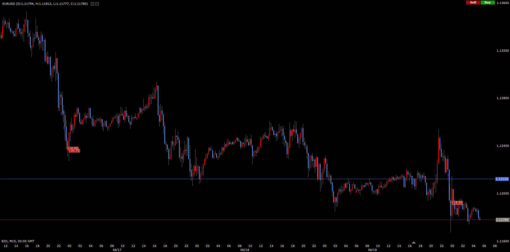The width and height of the screenshot is (510, 252).
Task: Click the blue 1.12124 price label
Action: click(502, 179)
